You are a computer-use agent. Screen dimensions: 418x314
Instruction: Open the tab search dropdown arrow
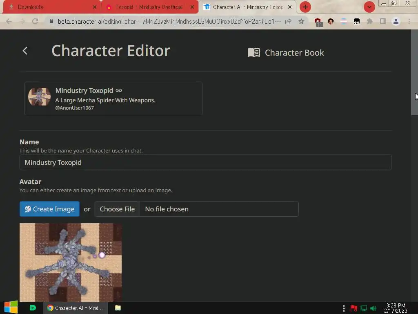tap(369, 7)
